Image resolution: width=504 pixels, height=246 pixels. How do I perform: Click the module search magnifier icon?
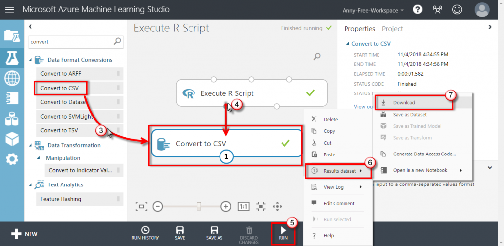[117, 41]
